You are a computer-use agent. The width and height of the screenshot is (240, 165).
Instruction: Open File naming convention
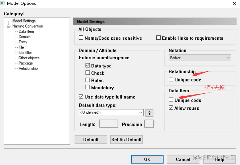[21, 47]
